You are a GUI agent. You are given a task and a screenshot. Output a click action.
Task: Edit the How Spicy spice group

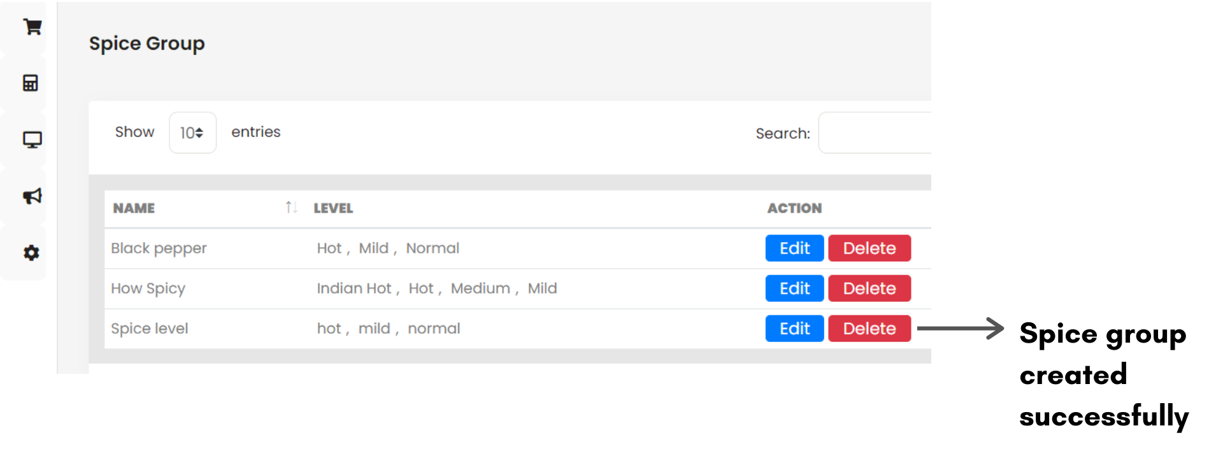[x=794, y=289]
